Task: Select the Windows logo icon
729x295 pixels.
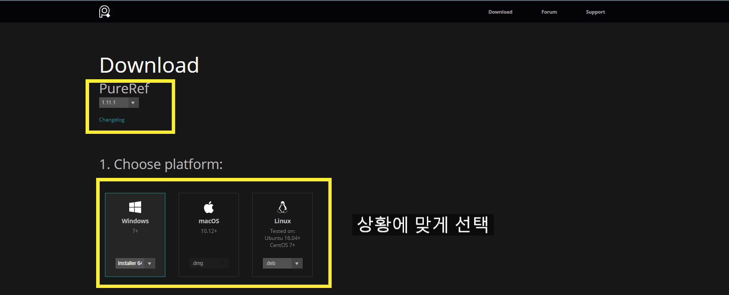Action: [135, 207]
